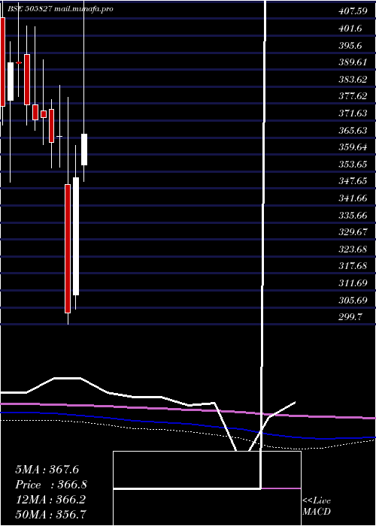Viewport: 376px width, 526px height.
Task: Click the 299.7 price axis label
Action: pyautogui.click(x=350, y=317)
